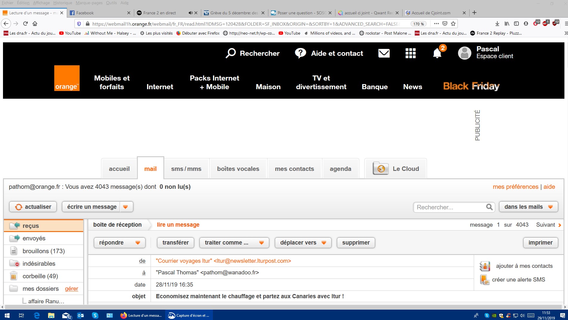
Task: Bookmark this page with star icon
Action: pos(453,24)
